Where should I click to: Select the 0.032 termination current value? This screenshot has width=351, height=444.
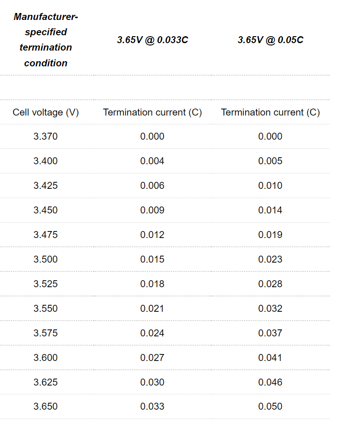[270, 309]
